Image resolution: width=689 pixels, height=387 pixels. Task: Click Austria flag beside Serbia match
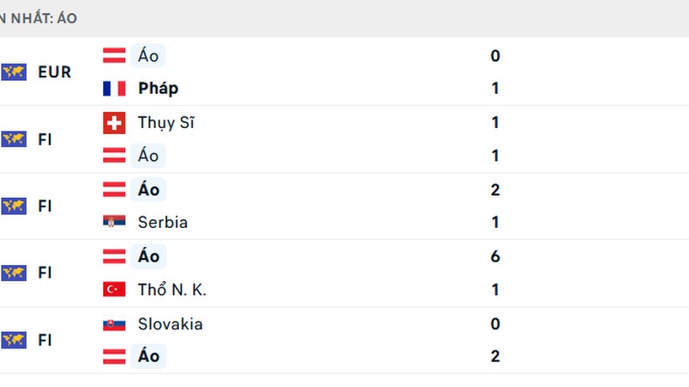114,189
